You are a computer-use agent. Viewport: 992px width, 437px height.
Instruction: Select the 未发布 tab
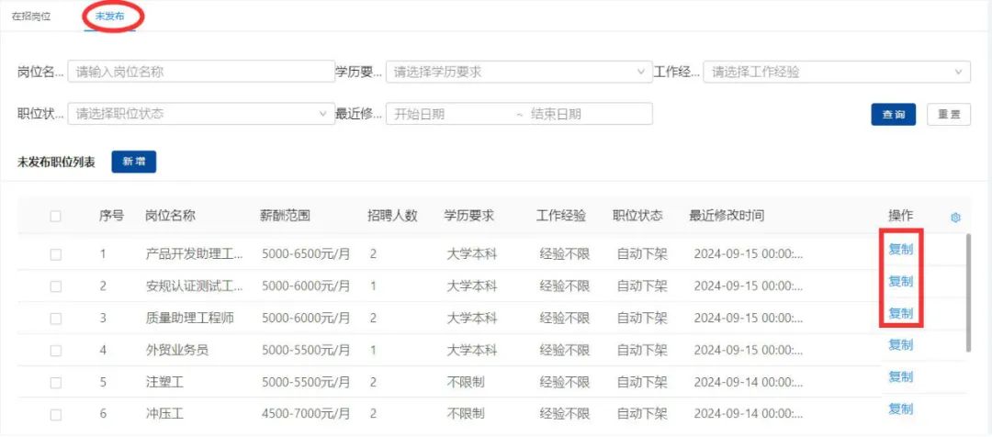click(109, 17)
